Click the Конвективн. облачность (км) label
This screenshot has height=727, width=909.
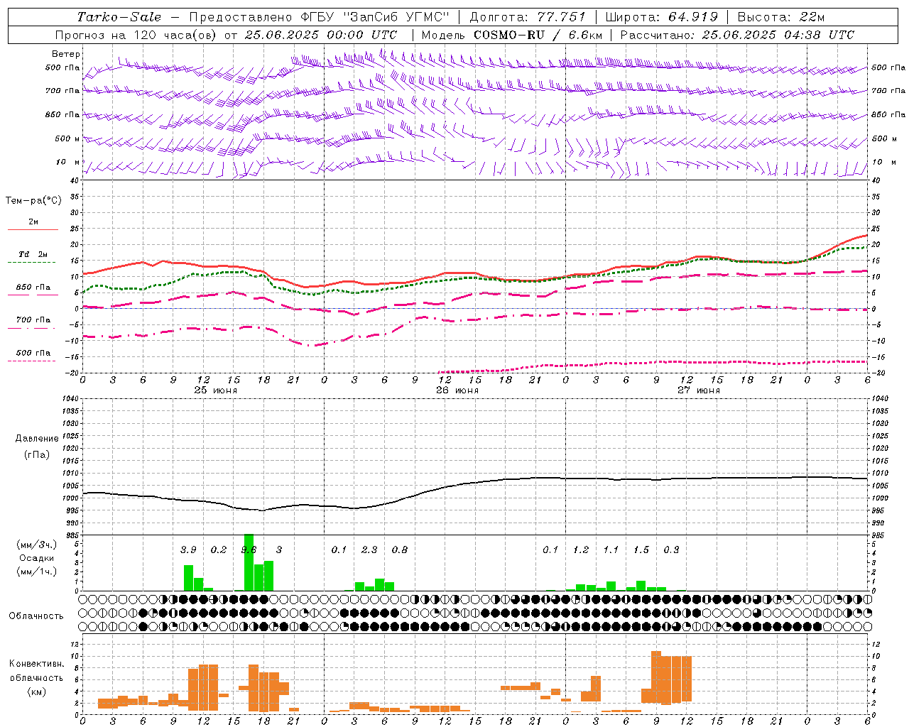(36, 677)
